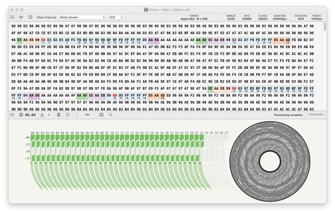This screenshot has width=335, height=214.
Task: Select format value 'Apple 6&2 16 x 256'
Action: [194, 19]
